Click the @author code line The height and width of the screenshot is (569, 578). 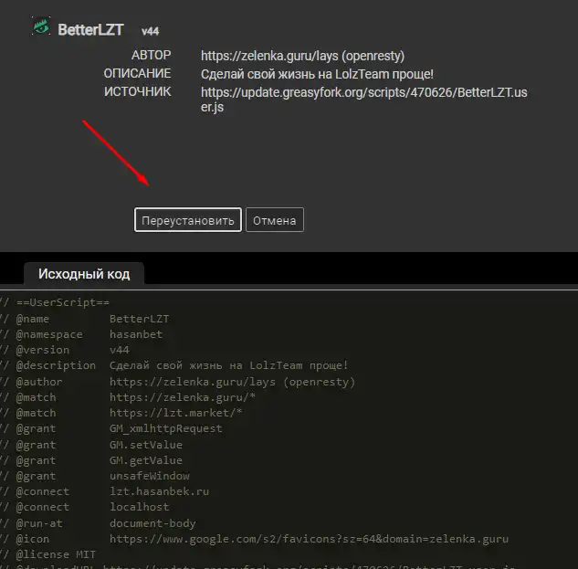pos(178,382)
